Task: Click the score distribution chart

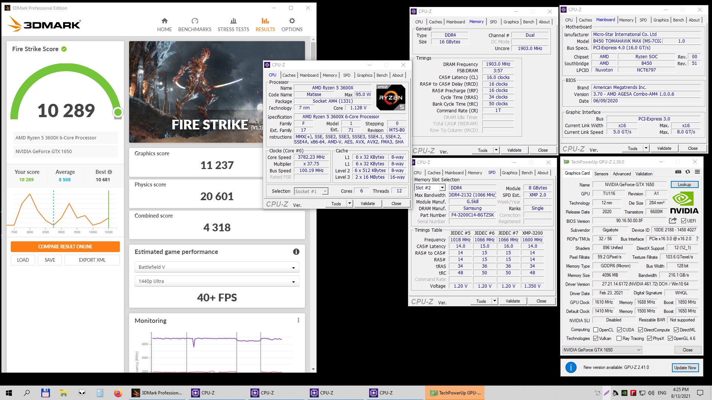Action: click(x=62, y=211)
